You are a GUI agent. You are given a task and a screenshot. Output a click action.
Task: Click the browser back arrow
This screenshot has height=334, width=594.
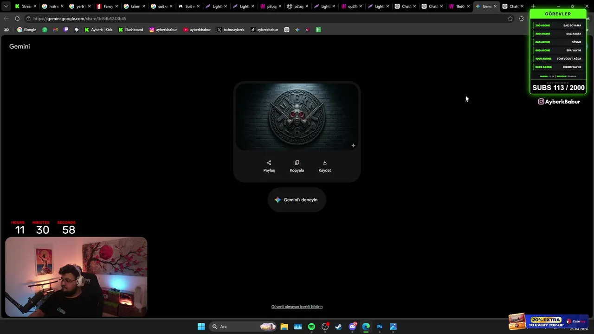click(x=6, y=19)
